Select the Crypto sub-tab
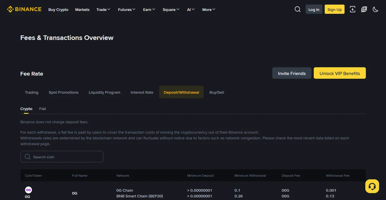Screen dimensions: 386x200 click(x=26, y=109)
